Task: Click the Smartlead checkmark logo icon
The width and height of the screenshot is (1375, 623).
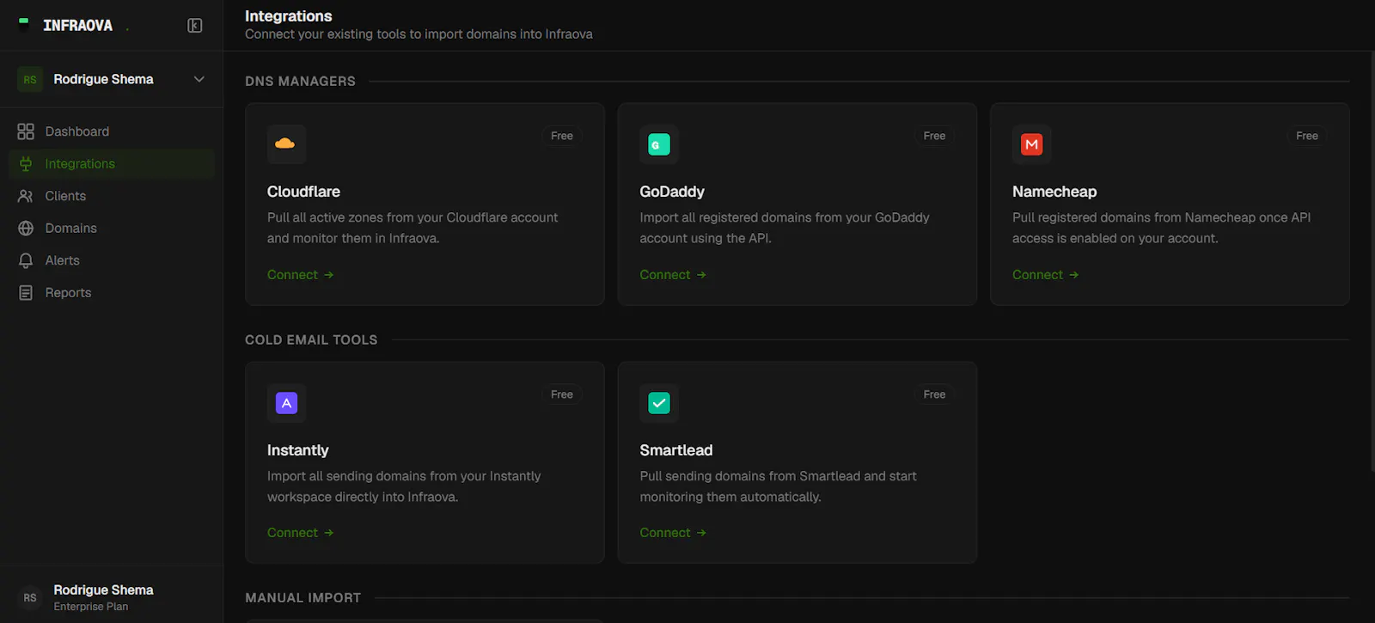Action: (659, 403)
